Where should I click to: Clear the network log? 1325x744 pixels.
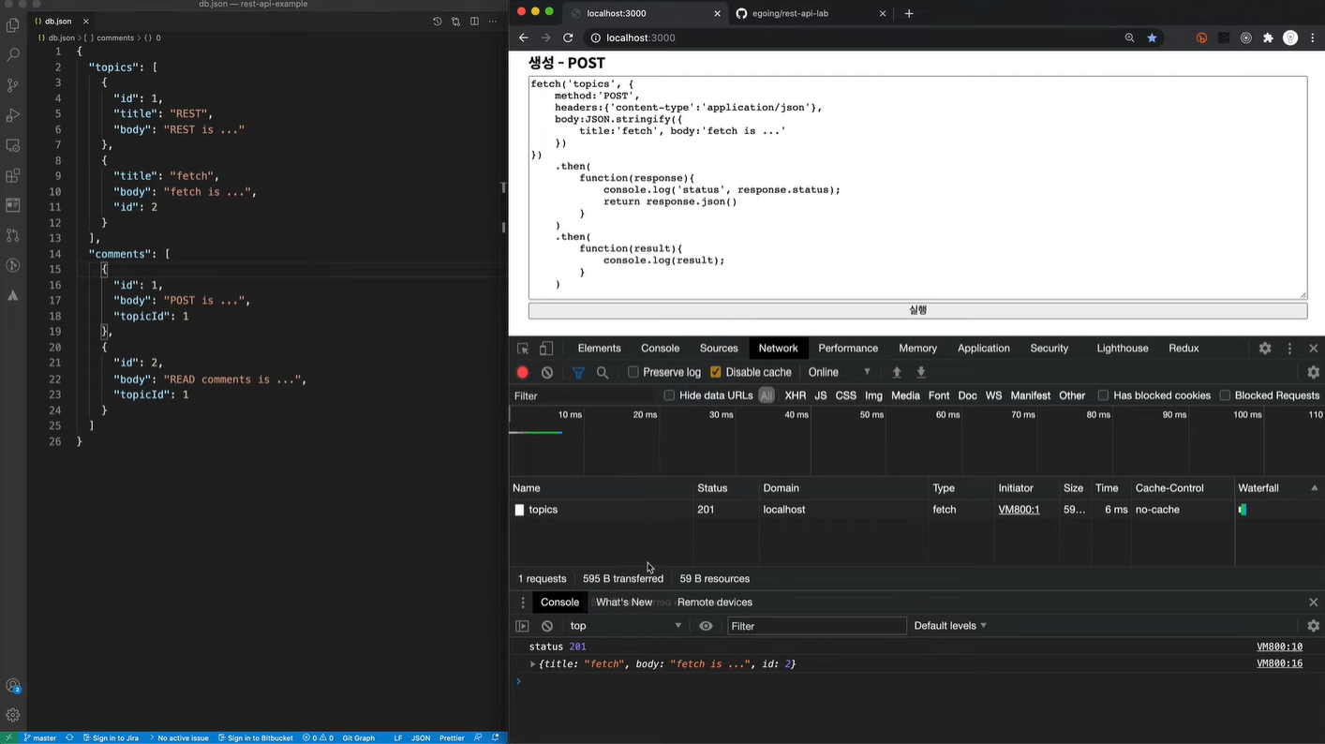tap(547, 372)
